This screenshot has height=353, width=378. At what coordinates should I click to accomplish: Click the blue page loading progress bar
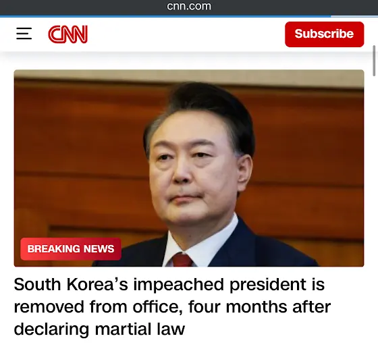click(x=165, y=16)
